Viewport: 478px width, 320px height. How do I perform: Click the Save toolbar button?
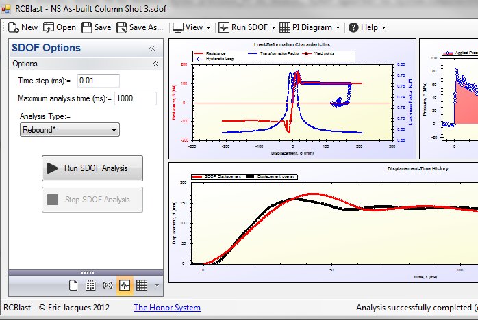tap(97, 27)
